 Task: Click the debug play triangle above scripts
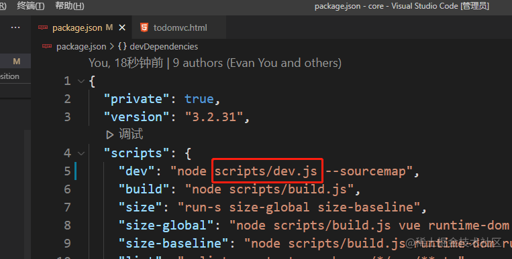point(110,135)
